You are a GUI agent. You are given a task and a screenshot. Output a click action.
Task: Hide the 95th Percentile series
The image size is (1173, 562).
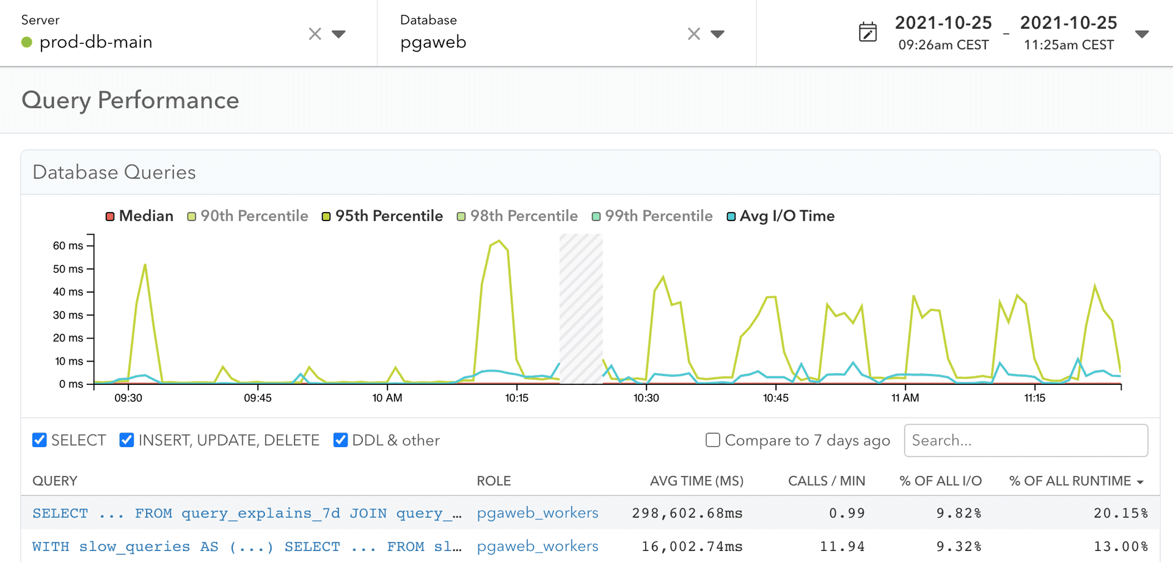(382, 216)
